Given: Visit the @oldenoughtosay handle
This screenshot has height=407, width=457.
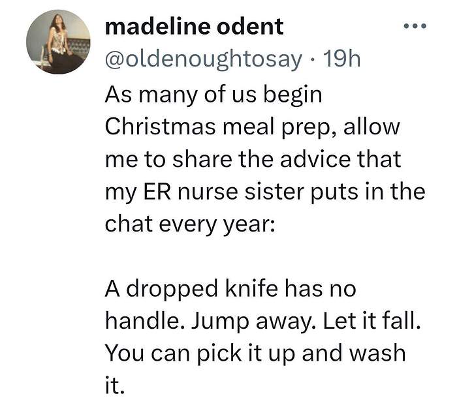Looking at the screenshot, I should coord(204,59).
